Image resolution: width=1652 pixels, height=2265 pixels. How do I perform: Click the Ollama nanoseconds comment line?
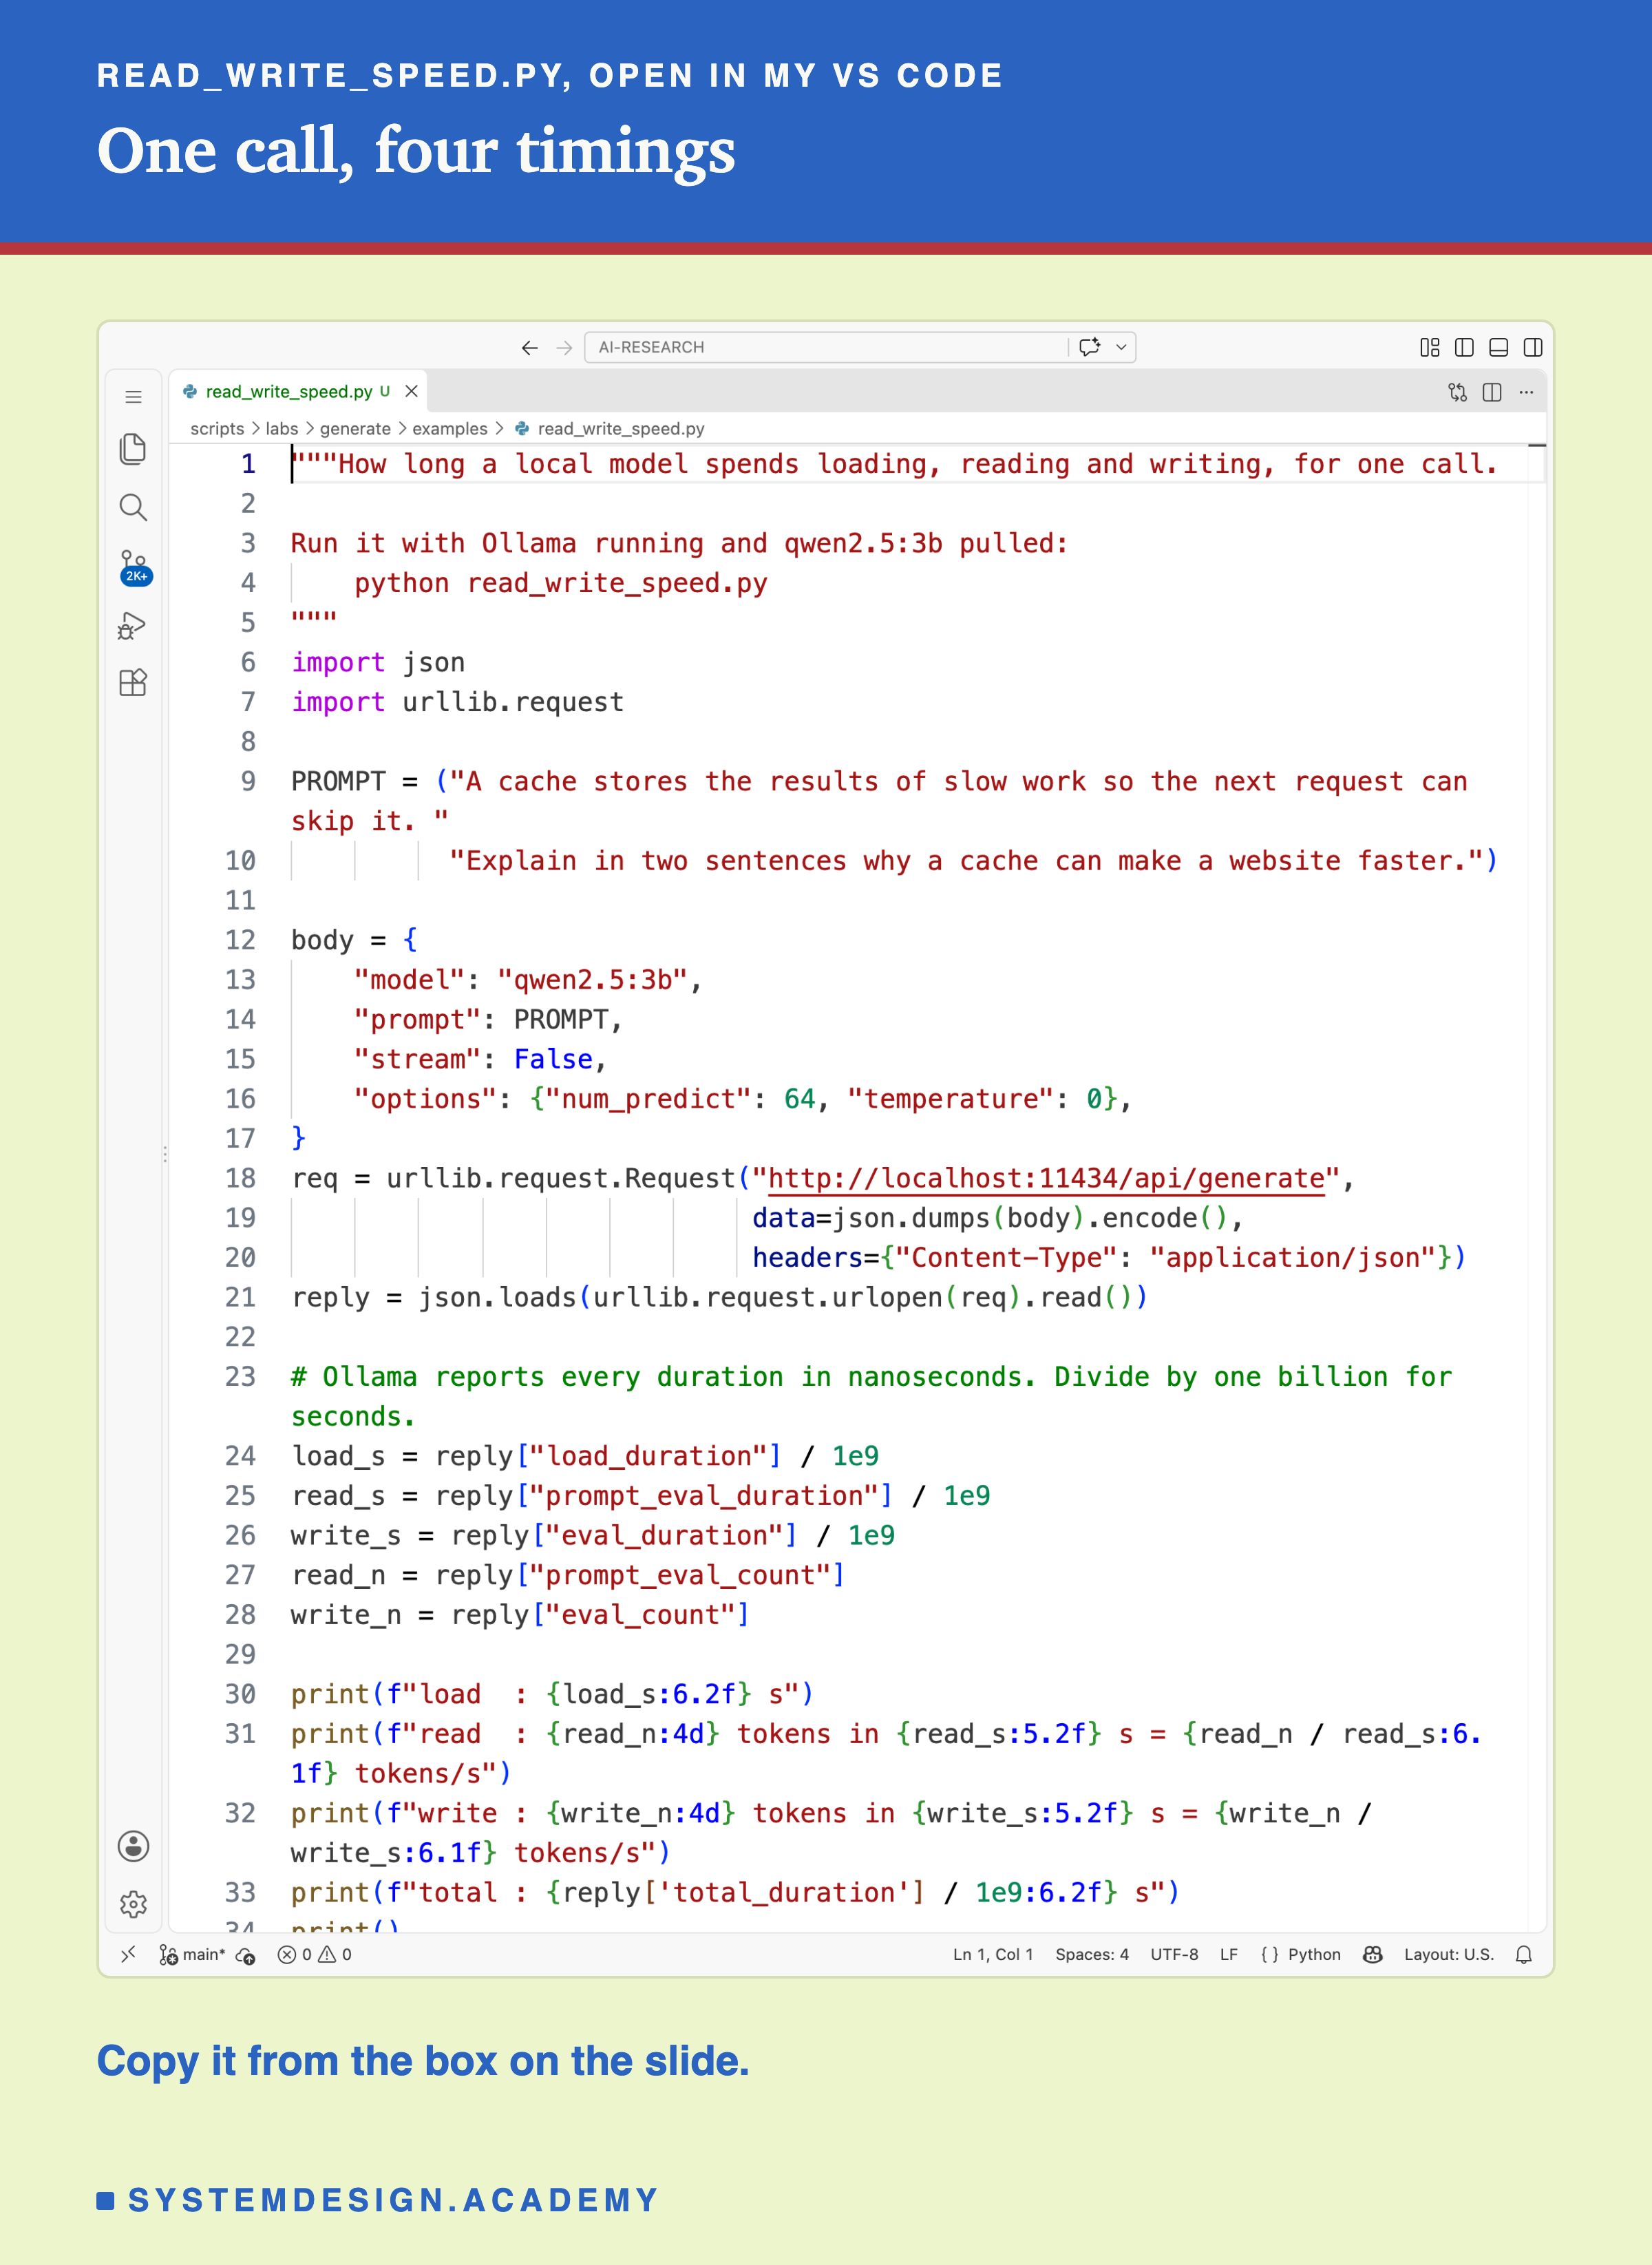(871, 1397)
